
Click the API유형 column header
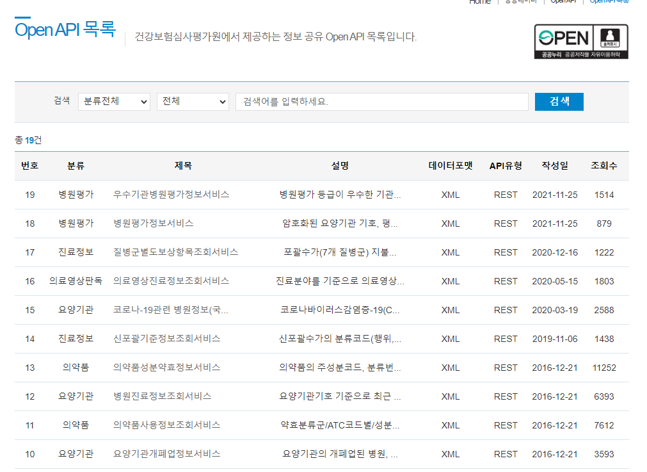[x=506, y=166]
